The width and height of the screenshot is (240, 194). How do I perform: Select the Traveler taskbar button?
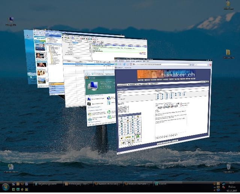(x=162, y=184)
